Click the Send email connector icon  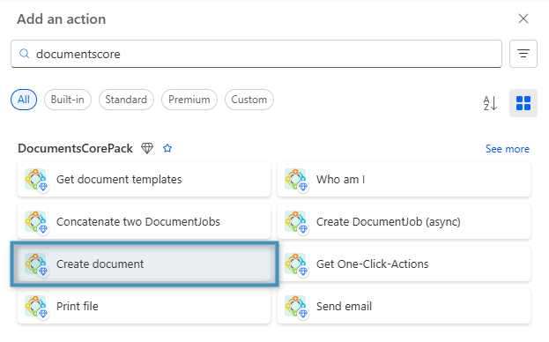coord(296,307)
